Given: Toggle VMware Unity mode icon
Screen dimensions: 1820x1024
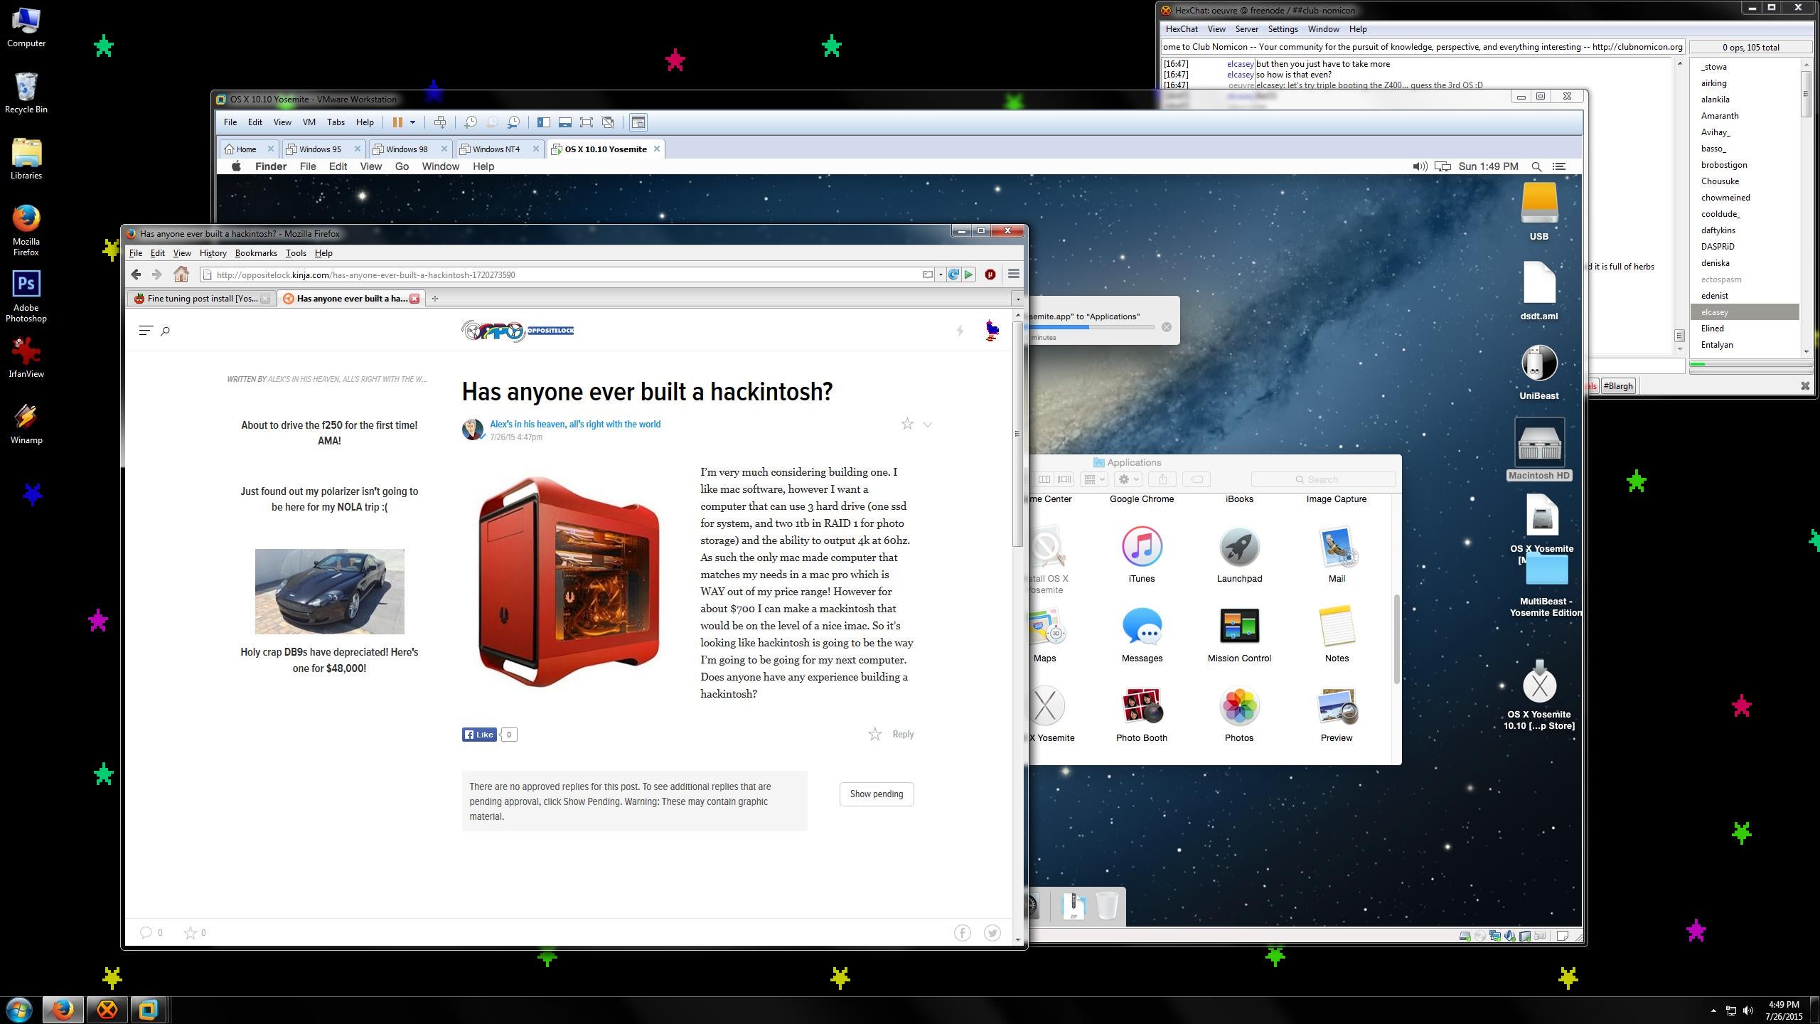Looking at the screenshot, I should pos(609,122).
